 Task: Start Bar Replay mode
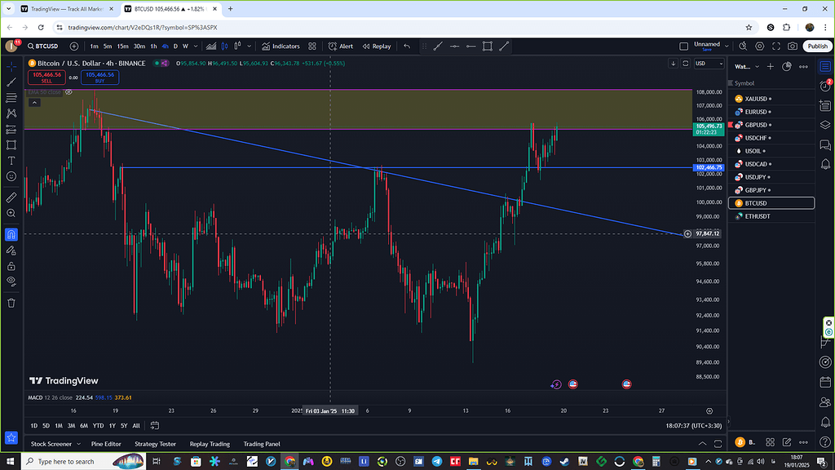point(376,47)
